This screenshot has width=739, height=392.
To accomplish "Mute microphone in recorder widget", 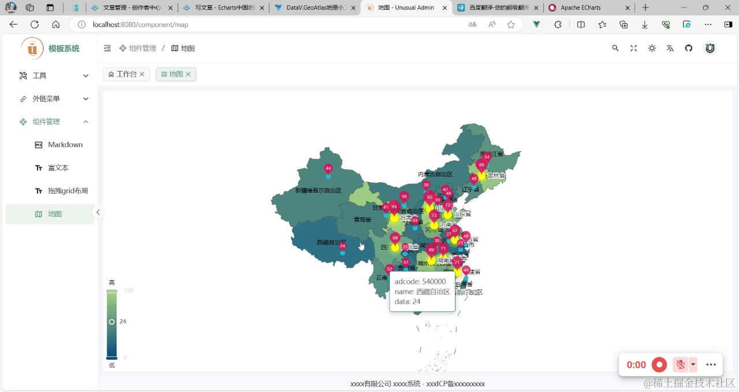I will [680, 364].
